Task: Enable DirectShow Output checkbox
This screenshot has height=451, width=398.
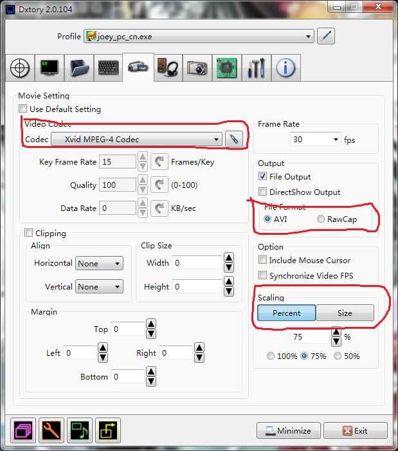Action: 262,192
